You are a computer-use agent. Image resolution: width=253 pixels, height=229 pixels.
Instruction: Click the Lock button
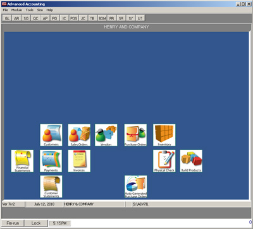36,223
